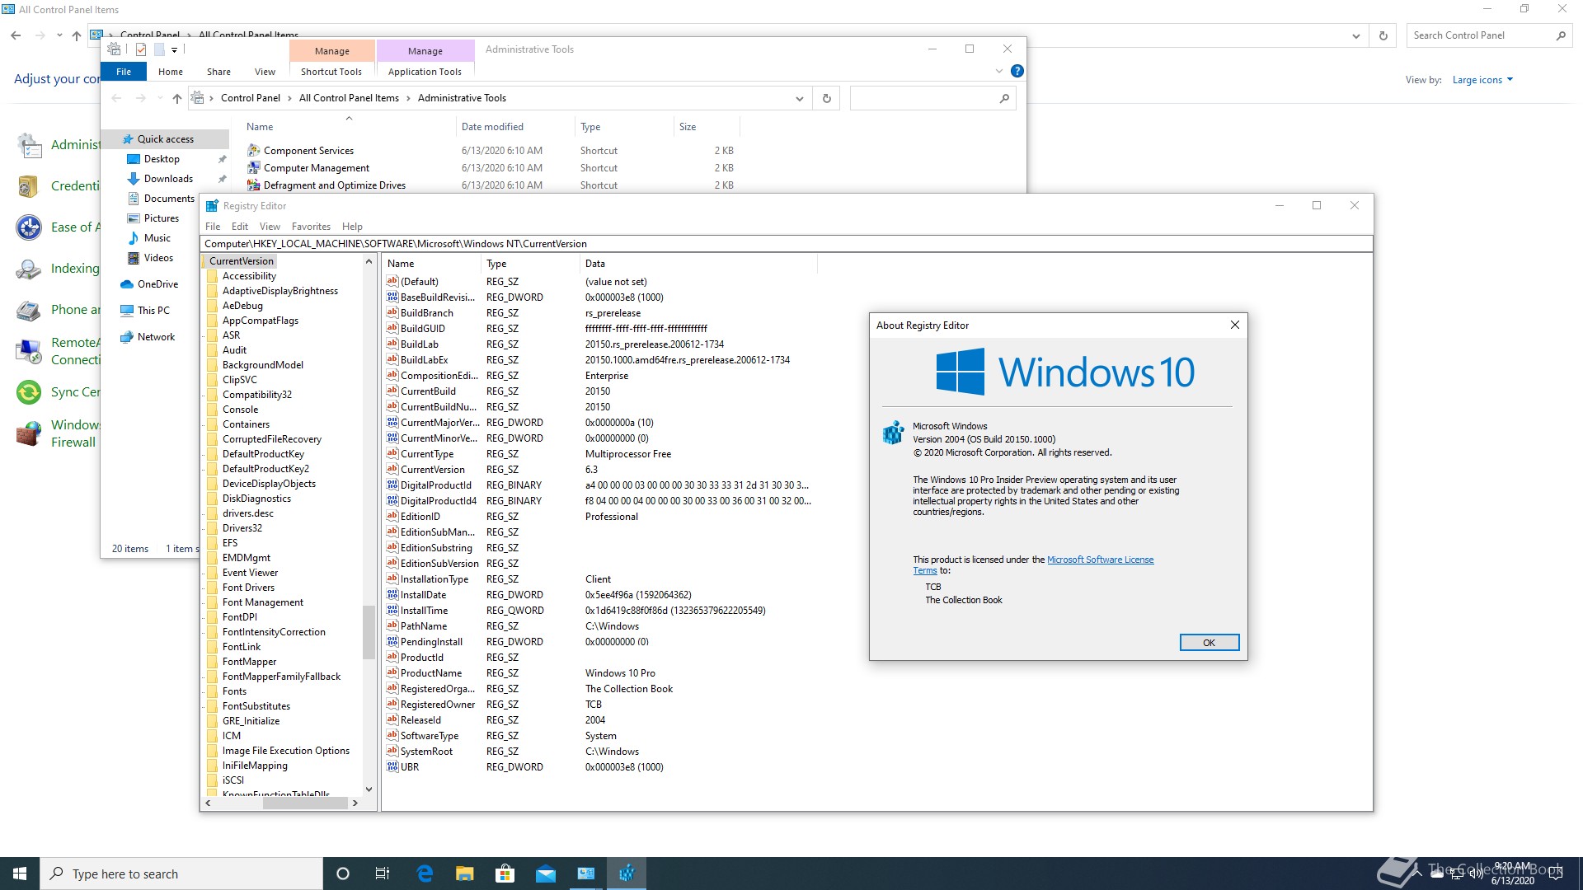Open Microsoft Store taskbar icon
The width and height of the screenshot is (1583, 890).
[x=505, y=874]
